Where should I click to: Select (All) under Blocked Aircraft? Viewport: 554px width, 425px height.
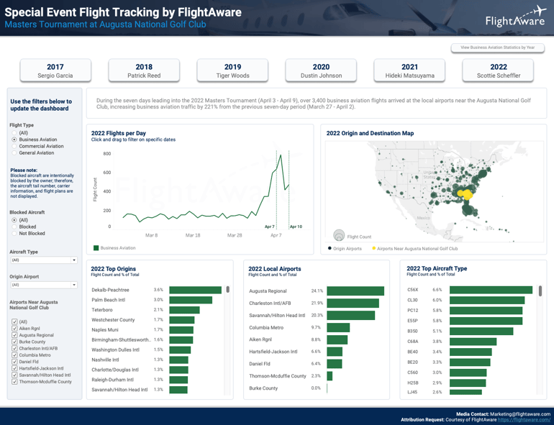(x=14, y=220)
